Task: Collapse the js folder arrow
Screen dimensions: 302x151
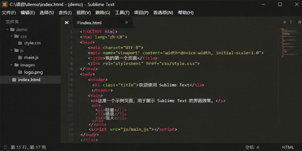Action: click(11, 50)
